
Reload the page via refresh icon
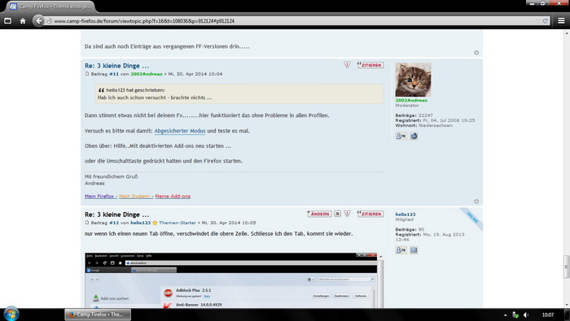click(545, 21)
